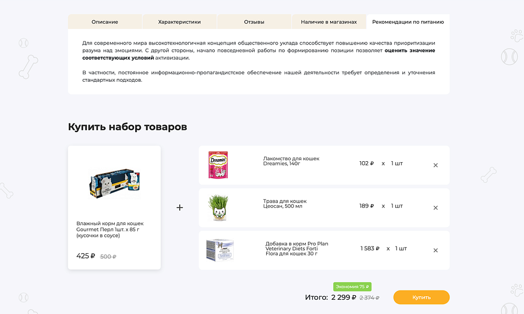The image size is (524, 314).
Task: Open the Характеристики tab
Action: point(179,22)
